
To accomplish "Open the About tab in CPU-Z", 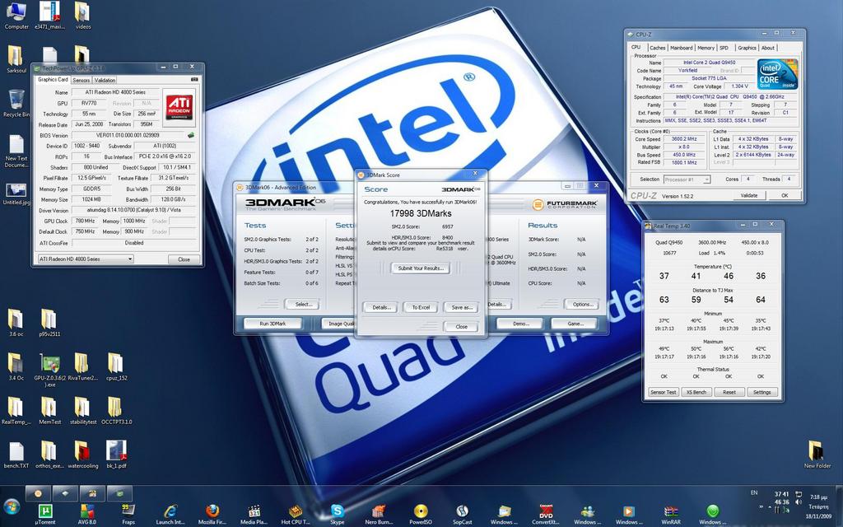I will click(768, 48).
